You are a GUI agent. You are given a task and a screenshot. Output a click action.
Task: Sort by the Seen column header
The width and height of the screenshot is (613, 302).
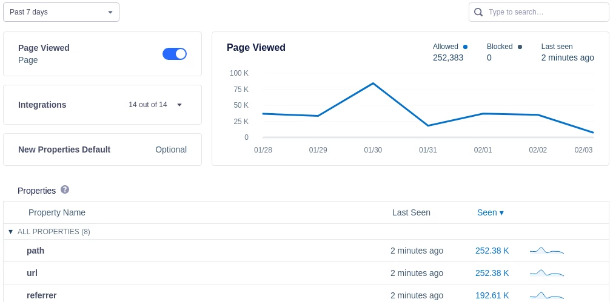[491, 212]
